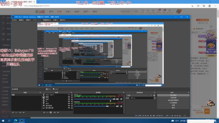Toggle visibility of VX source
219x123 pixels.
tap(69, 101)
